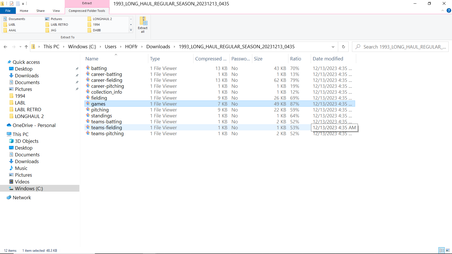452x254 pixels.
Task: Expand the chevron after Downloads in path
Action: 174,47
